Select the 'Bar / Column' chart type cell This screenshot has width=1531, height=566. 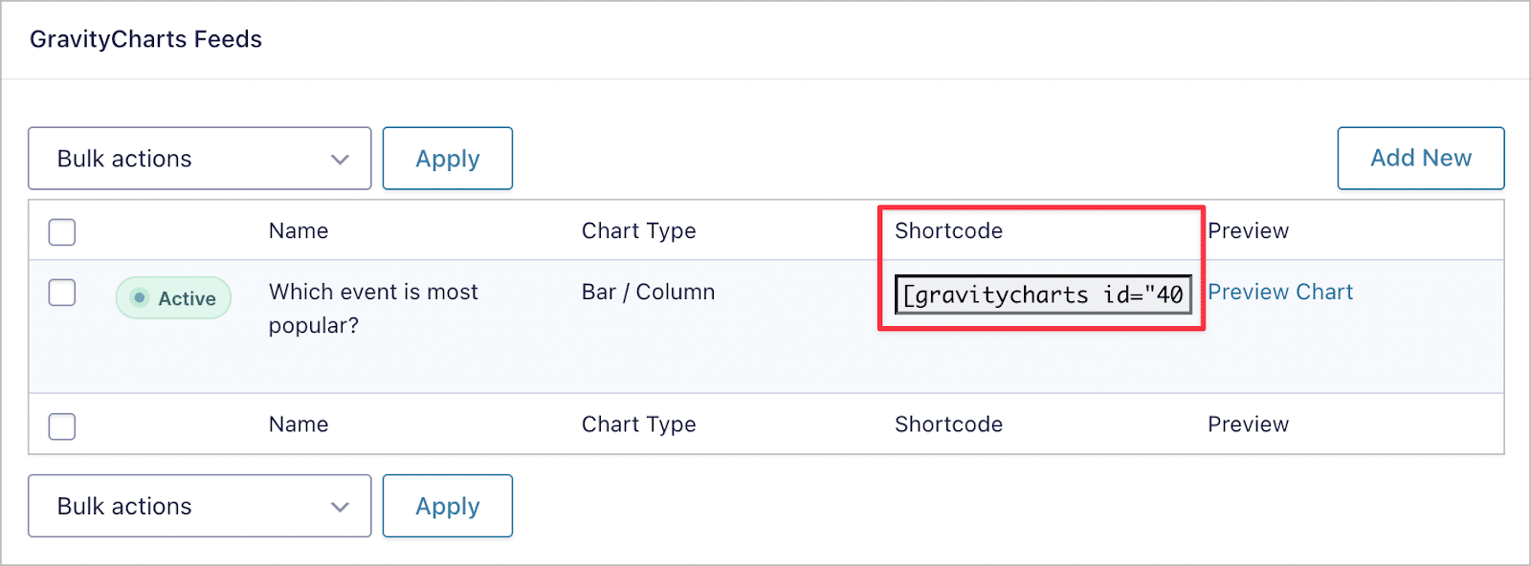[648, 292]
